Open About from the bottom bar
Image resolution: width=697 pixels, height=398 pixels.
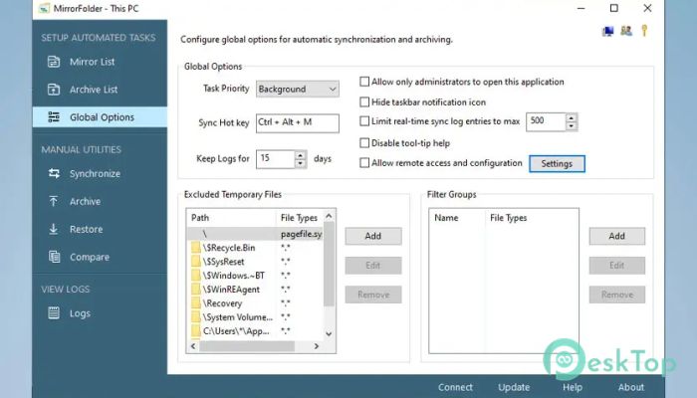pyautogui.click(x=630, y=387)
